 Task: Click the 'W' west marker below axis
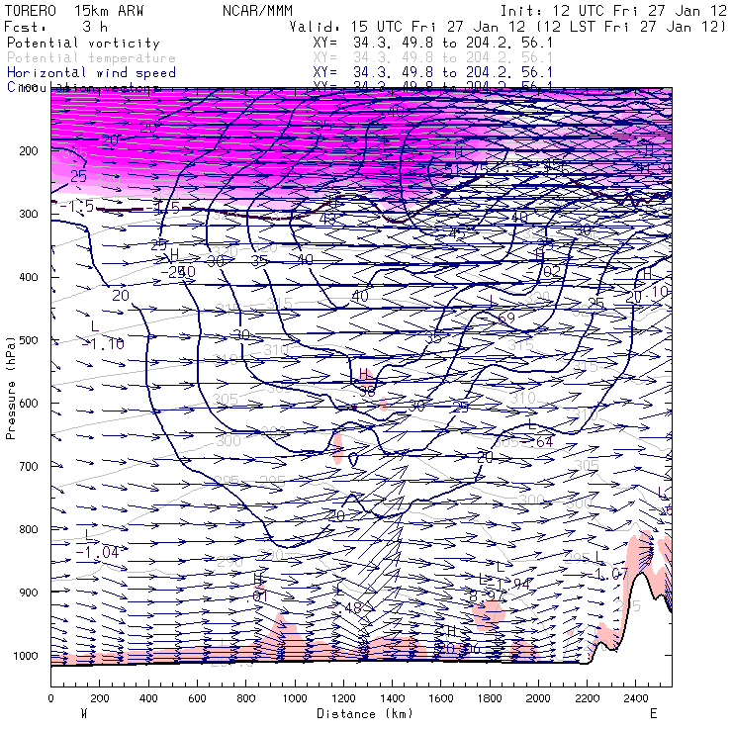(84, 714)
